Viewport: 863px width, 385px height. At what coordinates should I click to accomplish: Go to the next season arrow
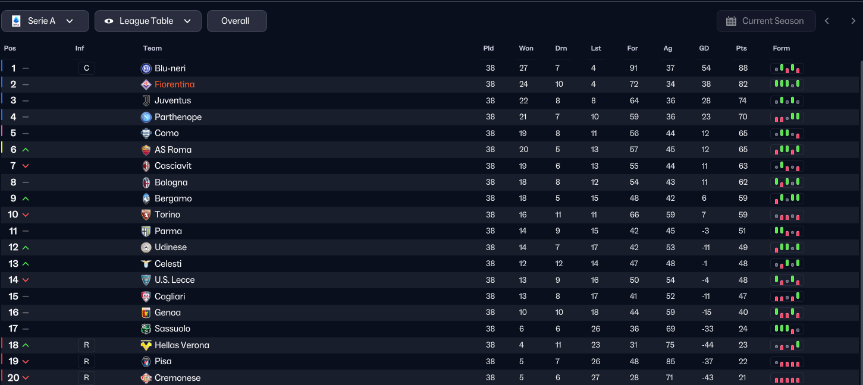(853, 21)
